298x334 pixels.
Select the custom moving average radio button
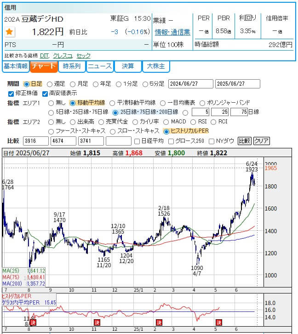(x=185, y=113)
